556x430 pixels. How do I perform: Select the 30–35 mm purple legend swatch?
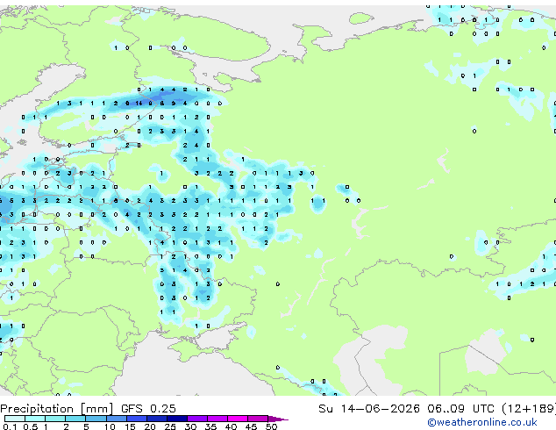[197, 419]
